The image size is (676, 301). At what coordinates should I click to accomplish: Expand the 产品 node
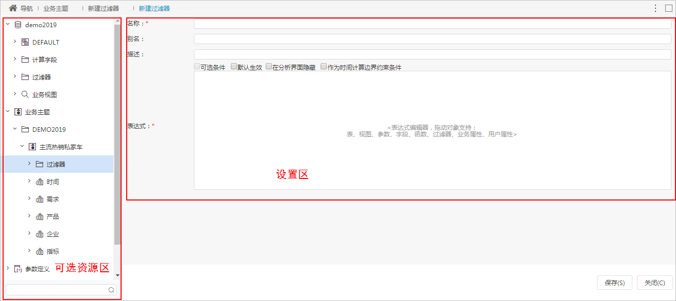click(x=29, y=216)
